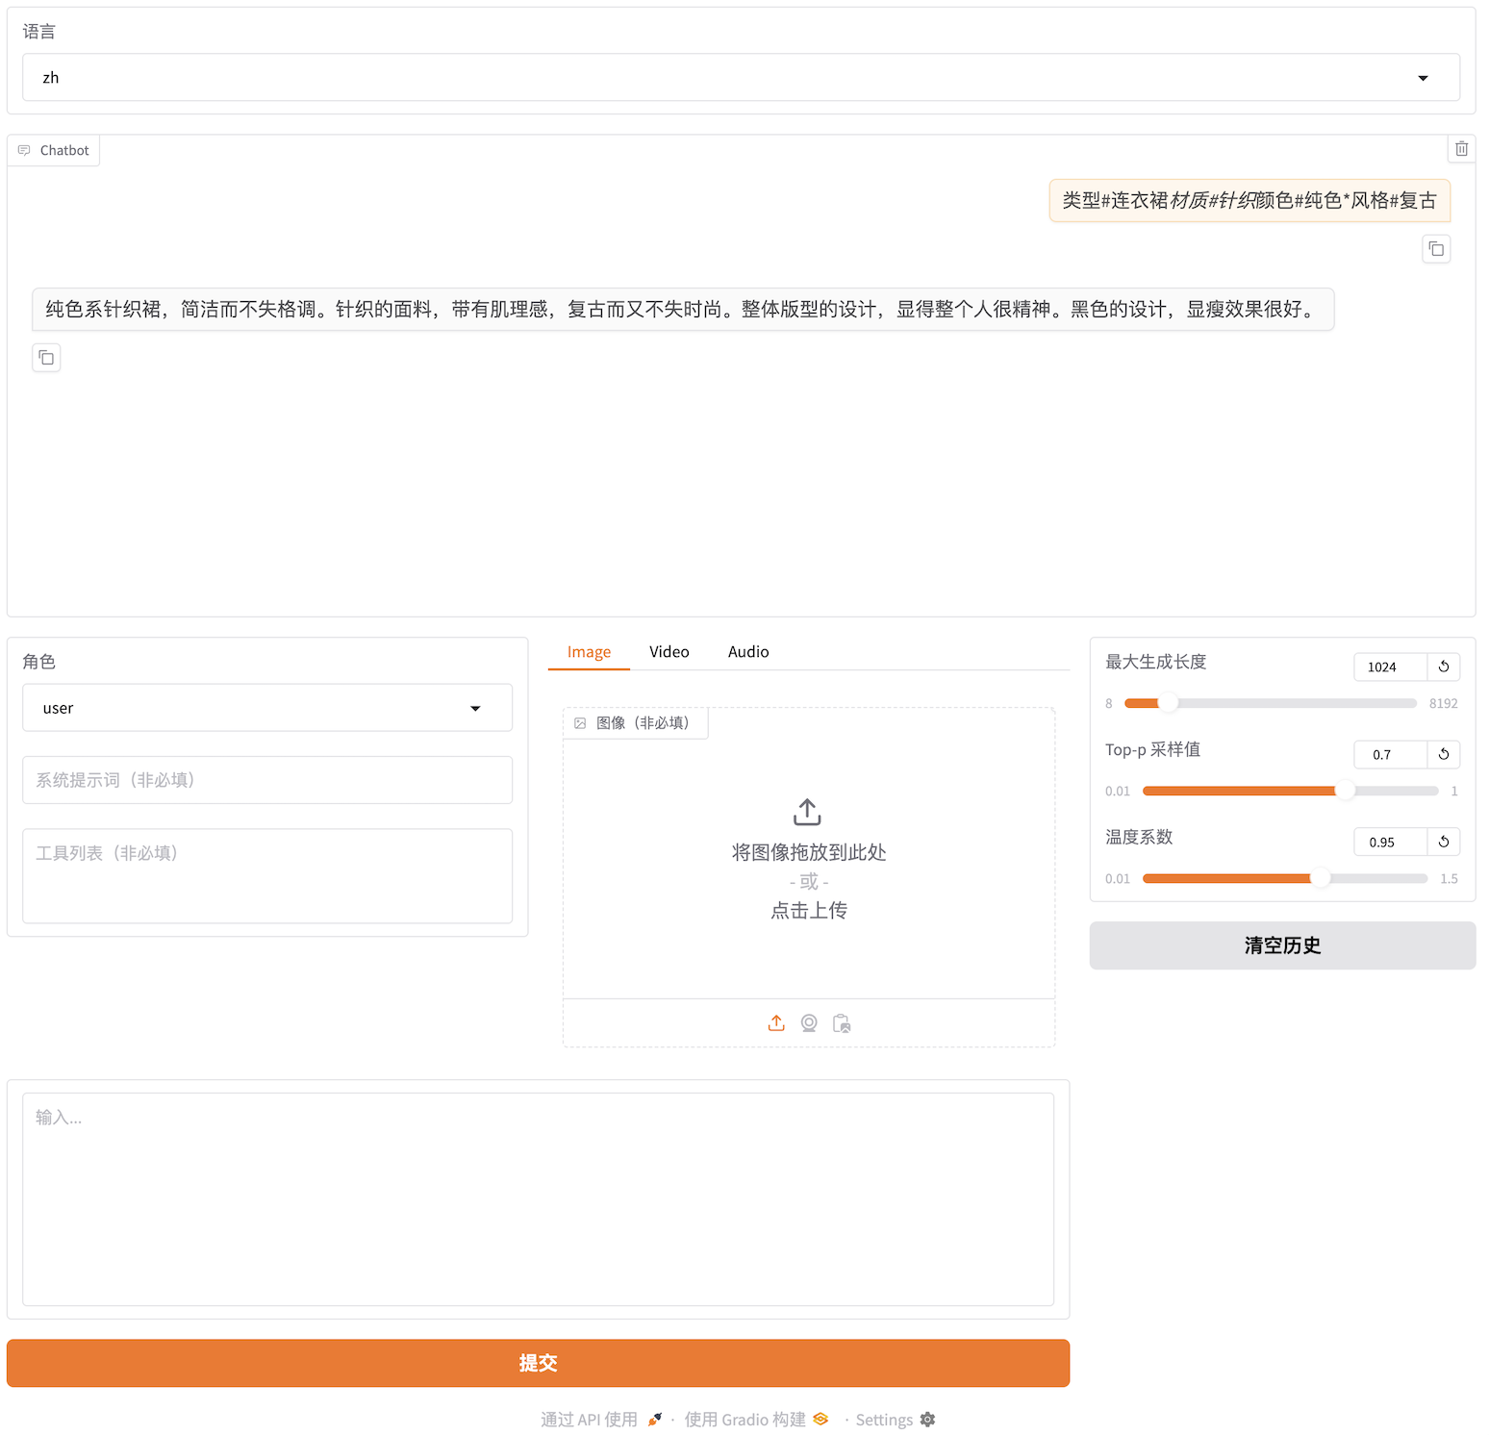Open the Settings link in the footer
The image size is (1489, 1435).
point(895,1420)
